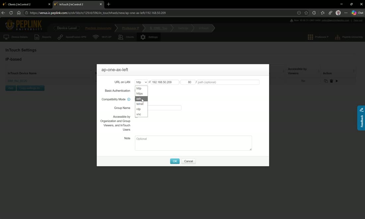
Task: Open the linked-devices icon in browser toolbar
Action: tap(330, 13)
